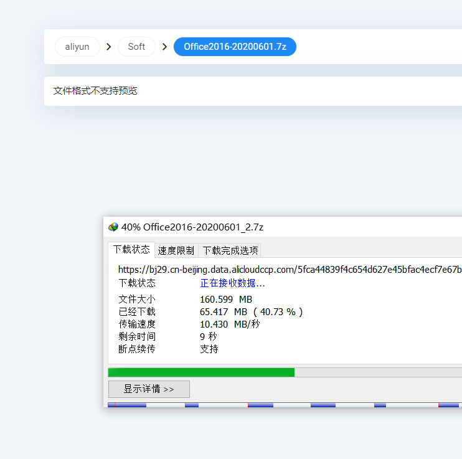Screen dimensions: 462x459
Task: Click the segmented connections progress strip
Action: pos(285,405)
